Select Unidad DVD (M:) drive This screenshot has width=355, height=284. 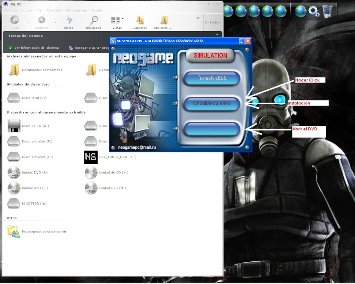[x=105, y=188]
